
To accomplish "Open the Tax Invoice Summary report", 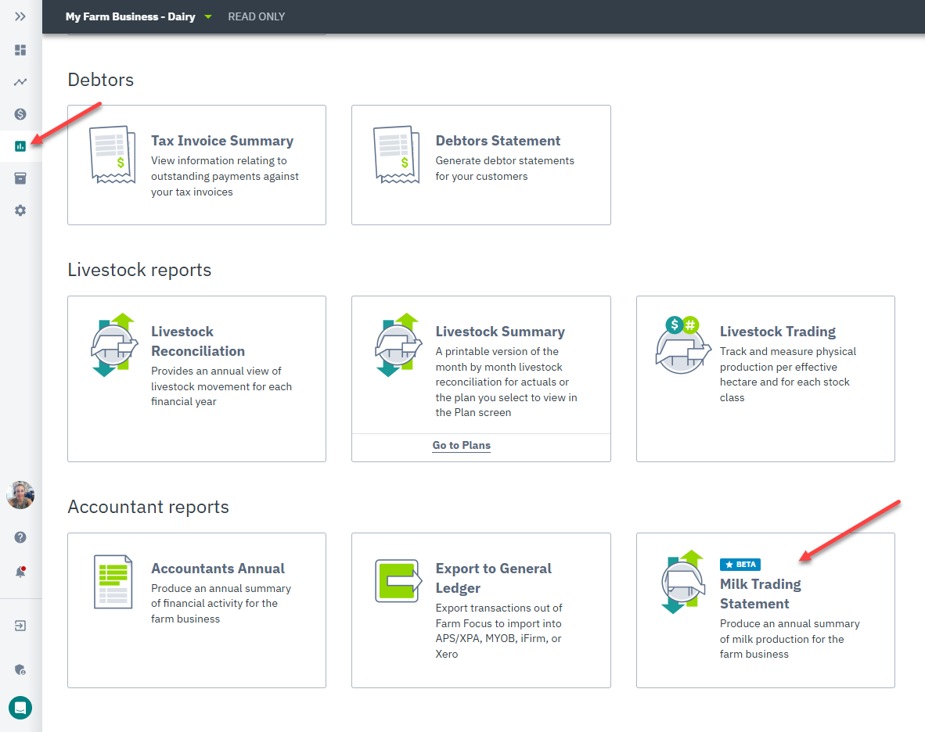I will (x=196, y=165).
